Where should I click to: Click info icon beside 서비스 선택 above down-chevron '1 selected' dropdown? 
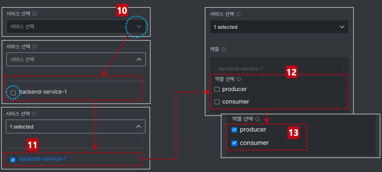tap(238, 14)
